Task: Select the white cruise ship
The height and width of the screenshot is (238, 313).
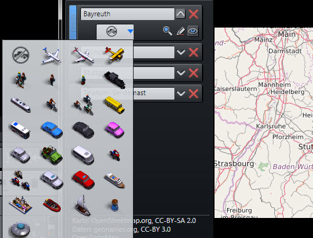Action: (115, 180)
